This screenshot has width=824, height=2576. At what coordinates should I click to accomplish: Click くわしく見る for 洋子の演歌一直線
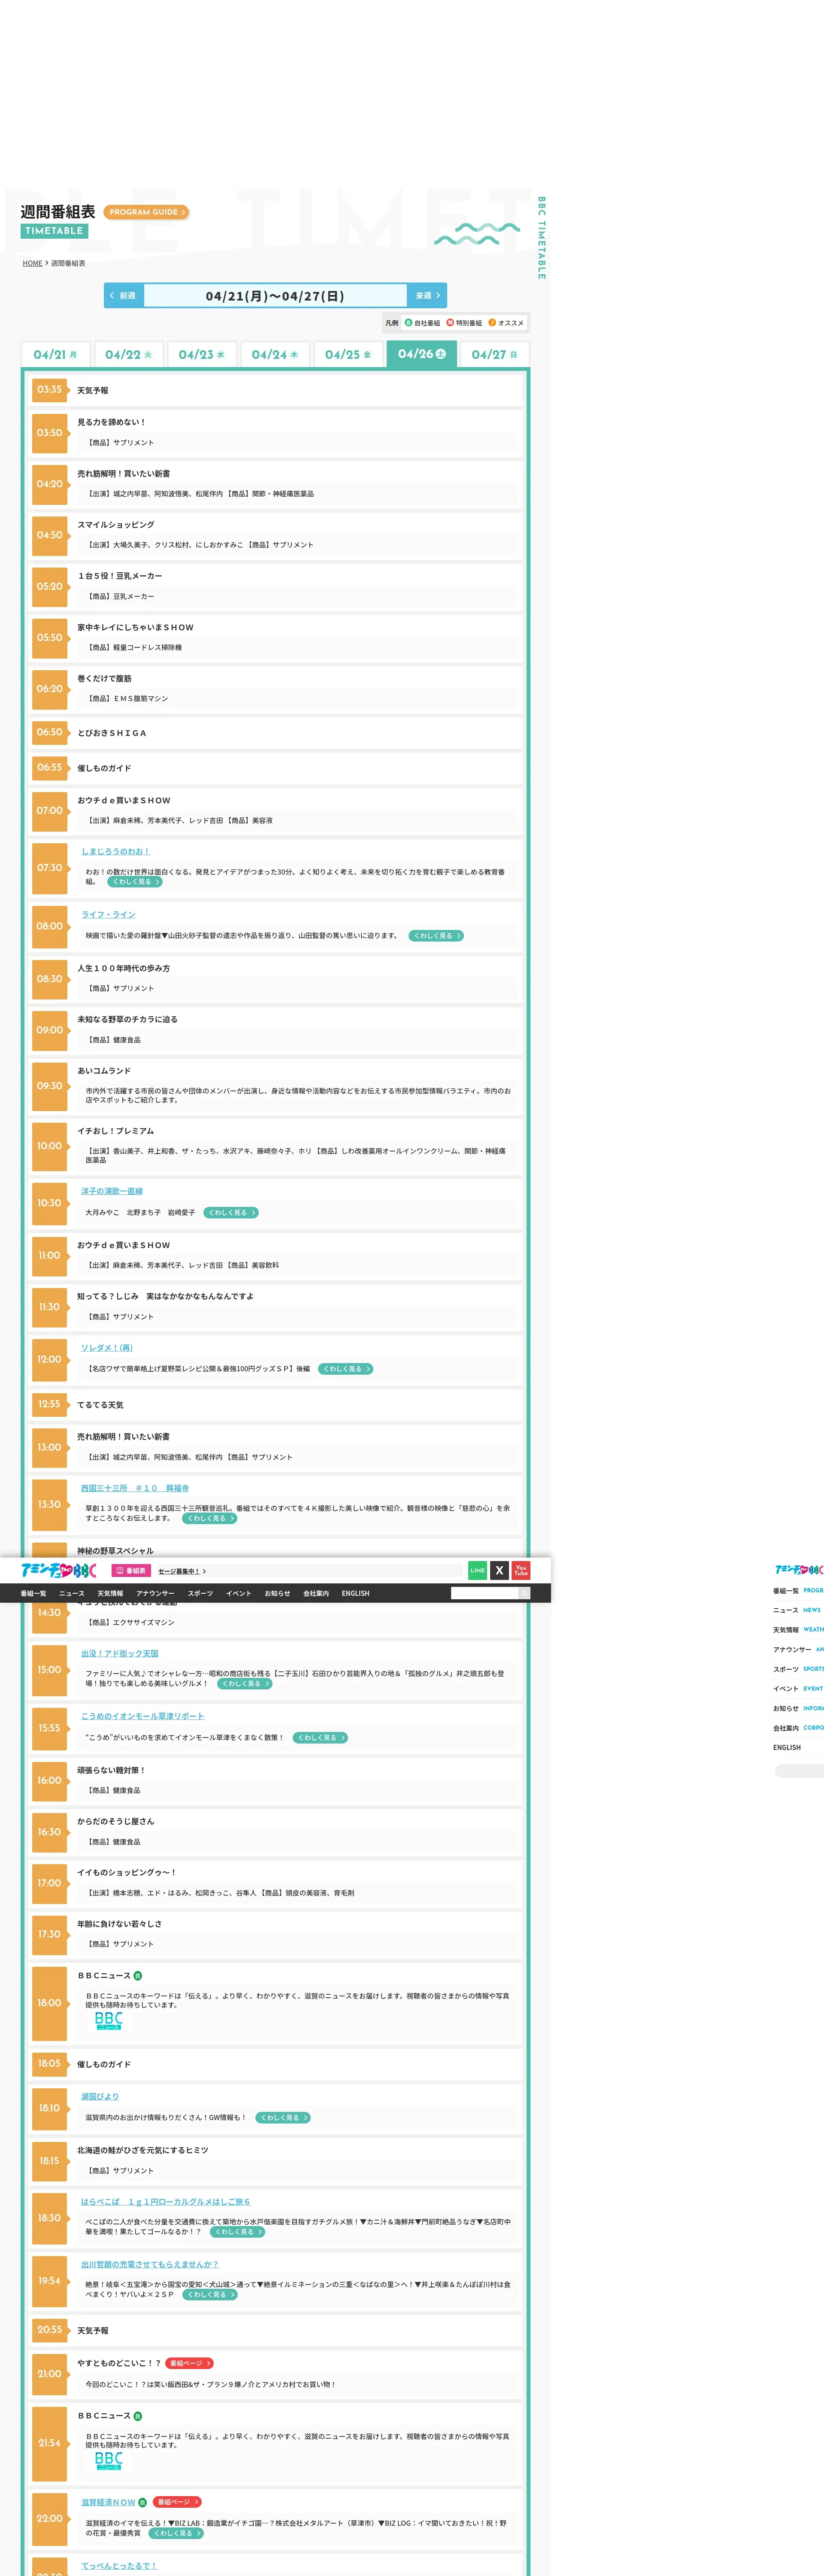(x=231, y=1212)
